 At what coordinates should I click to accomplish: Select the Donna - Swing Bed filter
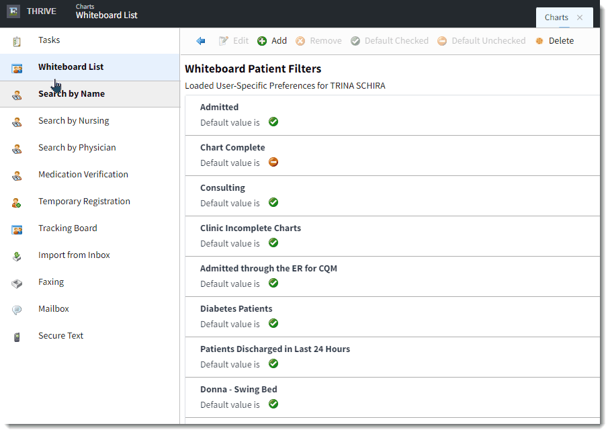point(392,398)
